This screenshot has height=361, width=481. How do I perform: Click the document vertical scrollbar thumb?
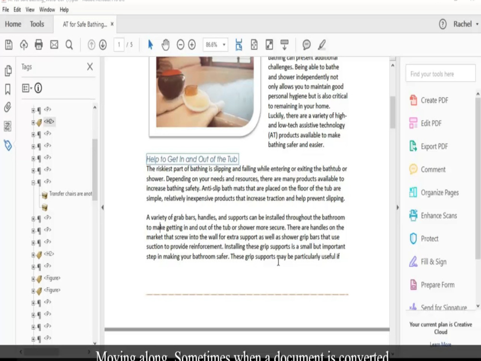(x=392, y=112)
